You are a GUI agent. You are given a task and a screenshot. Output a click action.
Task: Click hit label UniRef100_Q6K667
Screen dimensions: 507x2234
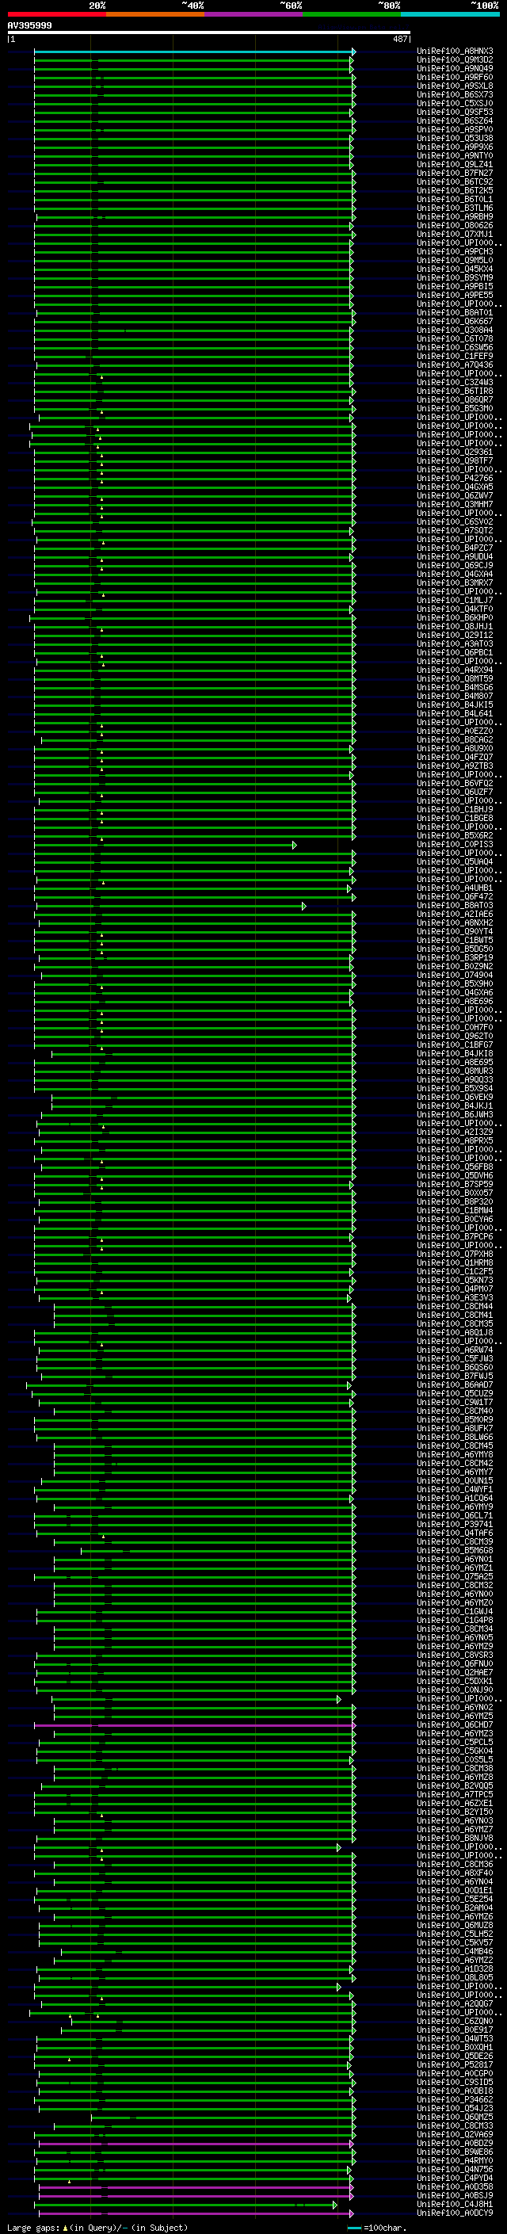(455, 322)
